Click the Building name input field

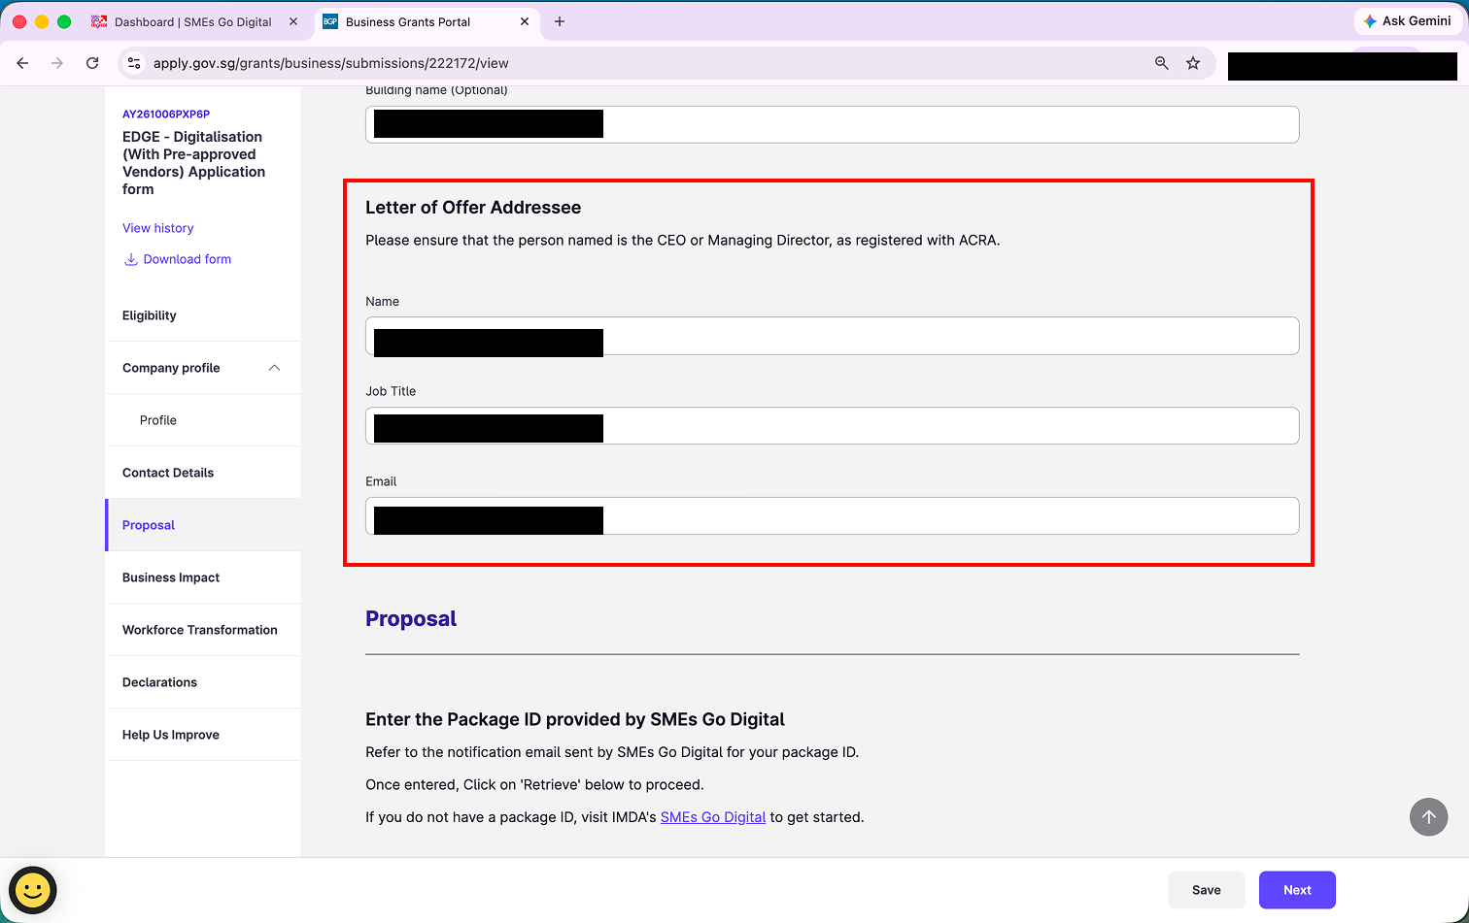832,124
